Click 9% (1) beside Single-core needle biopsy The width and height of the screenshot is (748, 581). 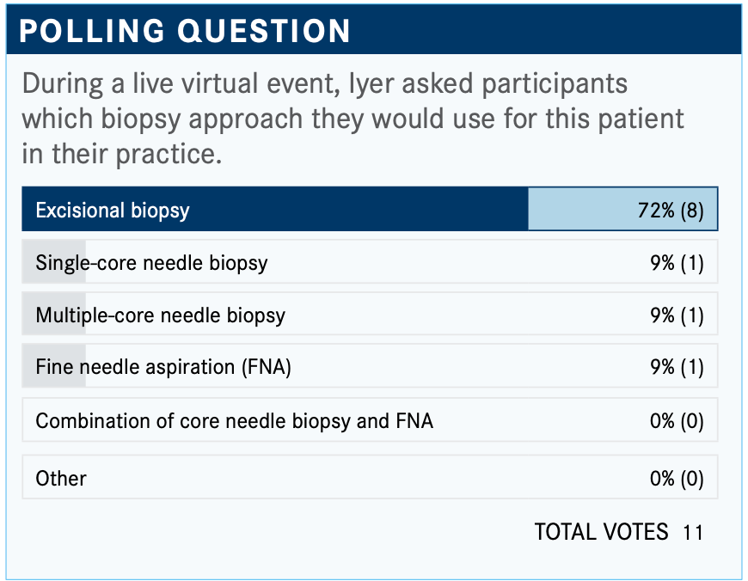pos(677,263)
